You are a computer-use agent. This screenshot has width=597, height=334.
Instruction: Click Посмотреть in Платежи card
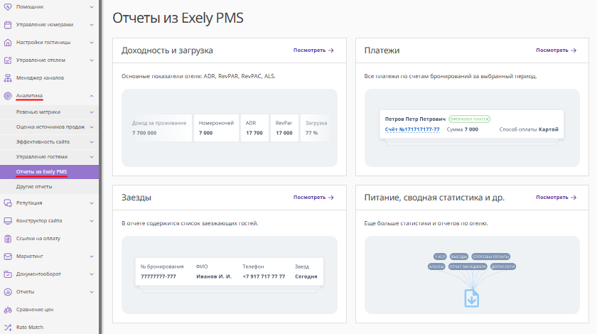(556, 50)
